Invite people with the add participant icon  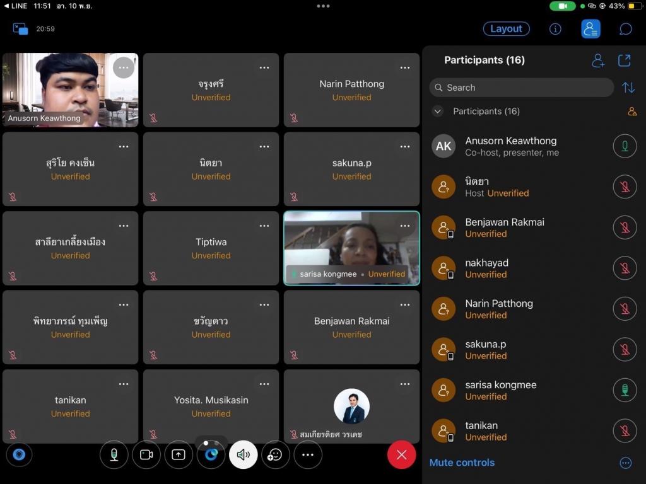(x=598, y=60)
